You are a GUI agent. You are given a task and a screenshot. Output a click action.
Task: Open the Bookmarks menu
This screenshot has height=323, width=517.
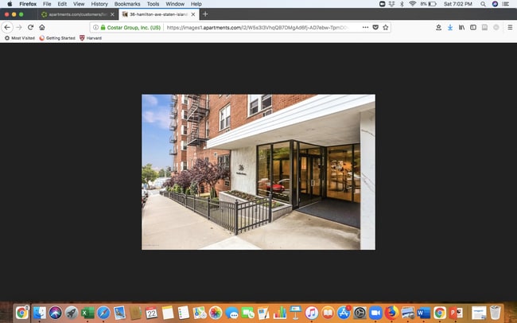[x=127, y=4]
